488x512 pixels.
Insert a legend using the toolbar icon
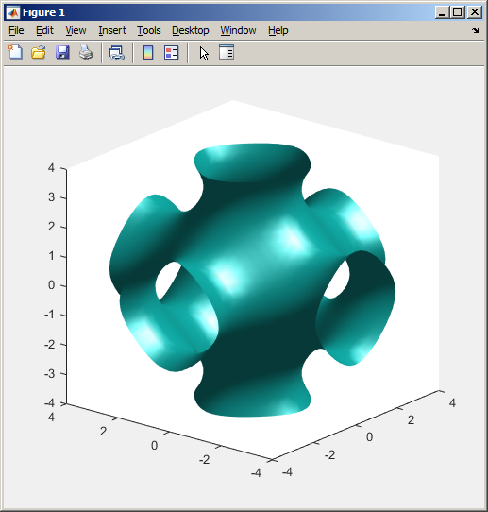(172, 53)
